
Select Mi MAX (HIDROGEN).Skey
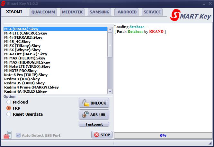55,62
